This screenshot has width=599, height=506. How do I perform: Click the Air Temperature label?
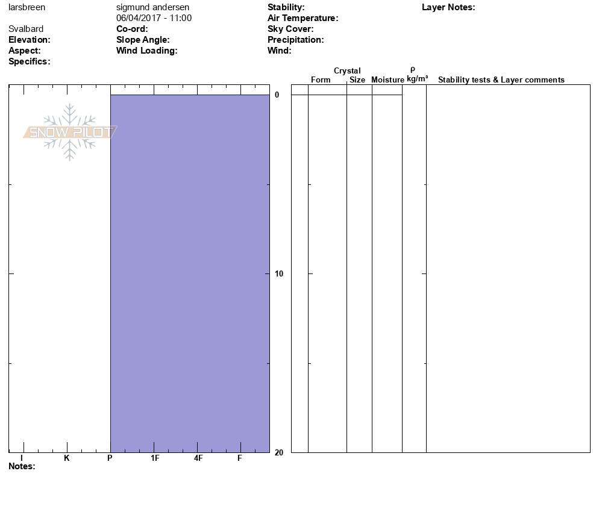[303, 18]
